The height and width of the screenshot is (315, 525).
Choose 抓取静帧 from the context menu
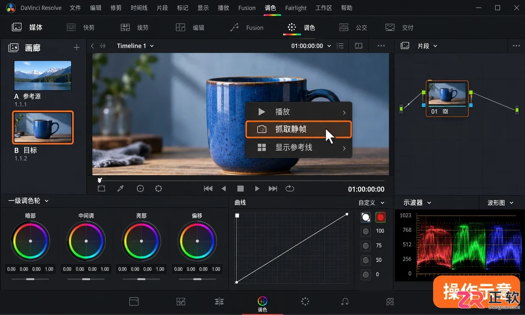click(x=299, y=129)
